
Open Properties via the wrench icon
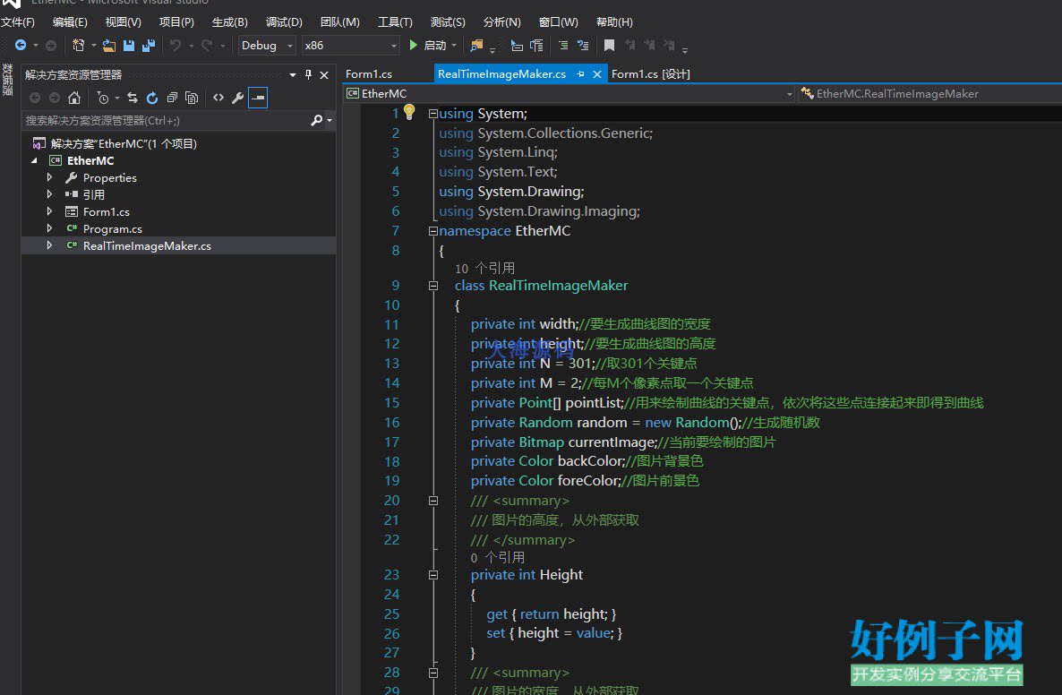[x=236, y=98]
